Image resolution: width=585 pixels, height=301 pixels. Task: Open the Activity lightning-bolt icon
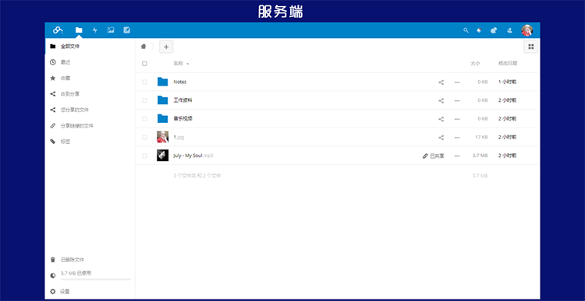click(x=94, y=30)
